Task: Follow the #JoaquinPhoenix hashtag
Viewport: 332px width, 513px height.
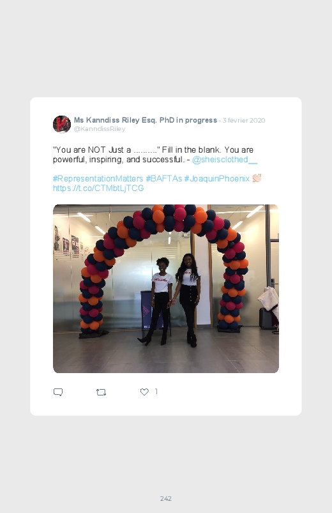Action: pos(216,179)
